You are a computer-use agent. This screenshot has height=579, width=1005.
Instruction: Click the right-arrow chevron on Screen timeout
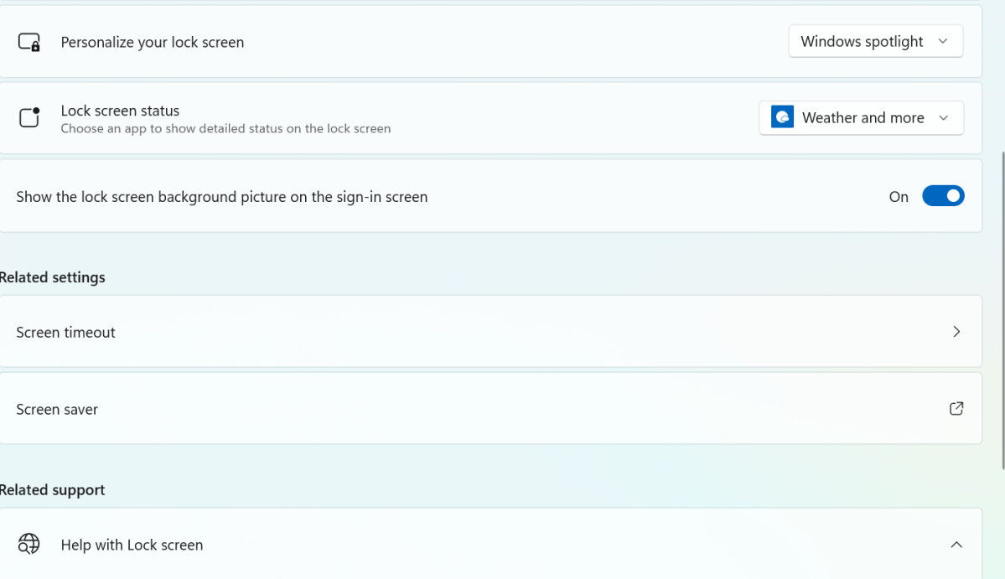click(956, 332)
